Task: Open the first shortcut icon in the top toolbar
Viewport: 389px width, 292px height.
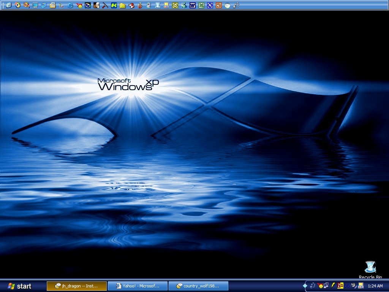Action: point(9,5)
